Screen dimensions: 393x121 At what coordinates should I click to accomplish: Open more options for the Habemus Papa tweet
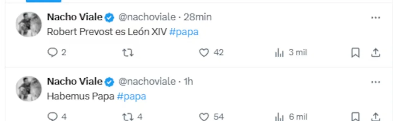376,82
